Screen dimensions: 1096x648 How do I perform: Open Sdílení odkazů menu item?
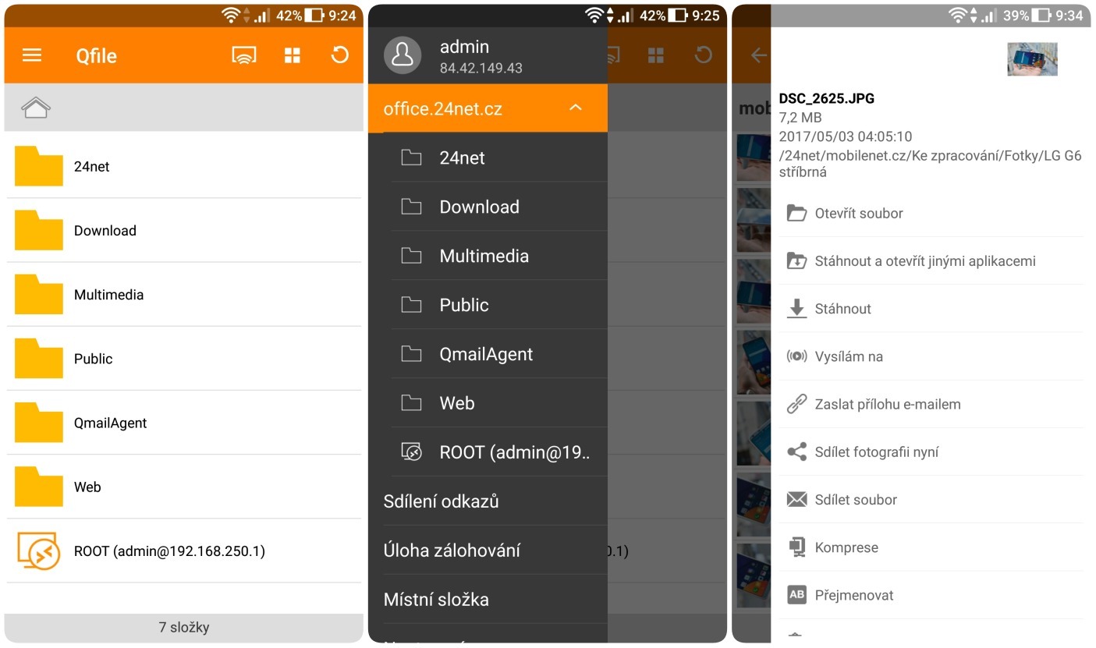pos(442,501)
